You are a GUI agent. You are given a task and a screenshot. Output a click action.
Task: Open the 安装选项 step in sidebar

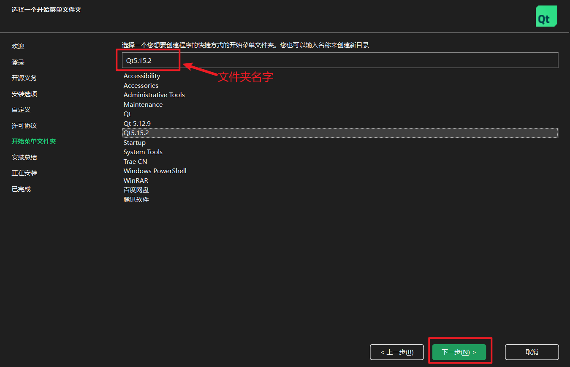pyautogui.click(x=24, y=94)
